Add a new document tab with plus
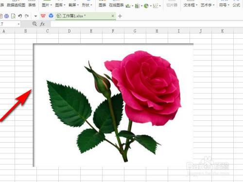243x182 pixels. [120, 16]
